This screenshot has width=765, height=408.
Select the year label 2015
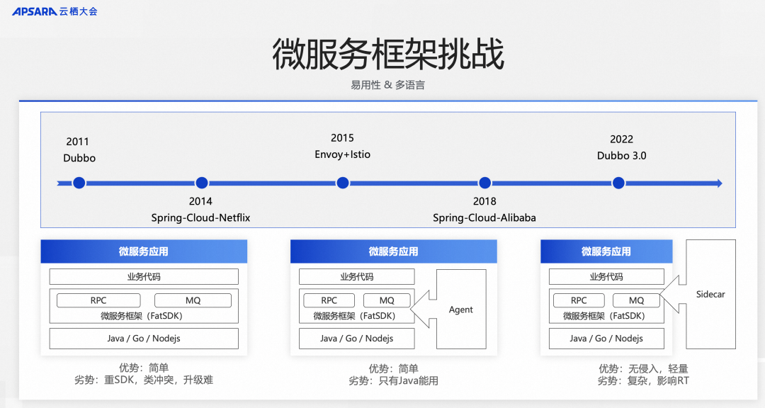[342, 138]
